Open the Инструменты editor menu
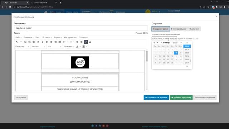Image resolution: width=229 pixels, height=129 pixels. pos(70,37)
